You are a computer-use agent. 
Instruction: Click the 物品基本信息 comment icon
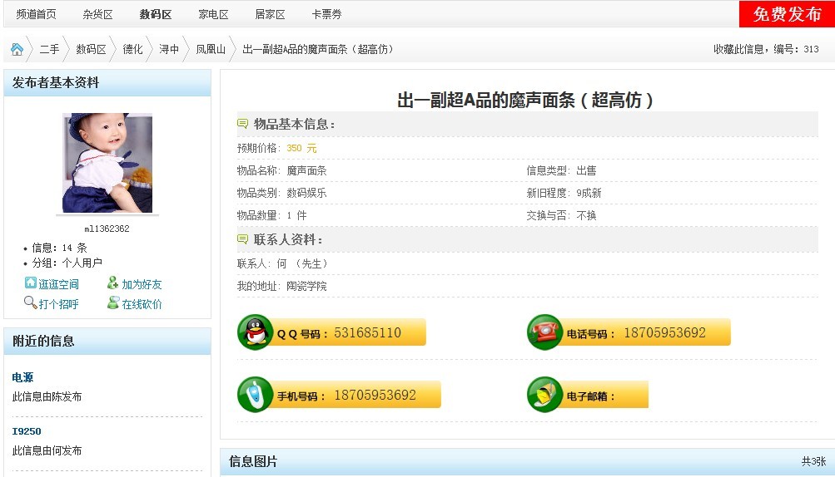[242, 124]
